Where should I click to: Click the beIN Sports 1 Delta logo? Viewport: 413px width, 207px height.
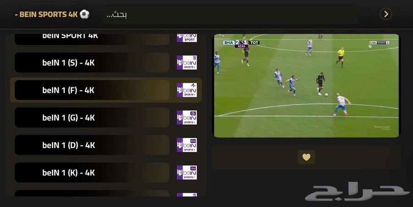[x=187, y=145]
